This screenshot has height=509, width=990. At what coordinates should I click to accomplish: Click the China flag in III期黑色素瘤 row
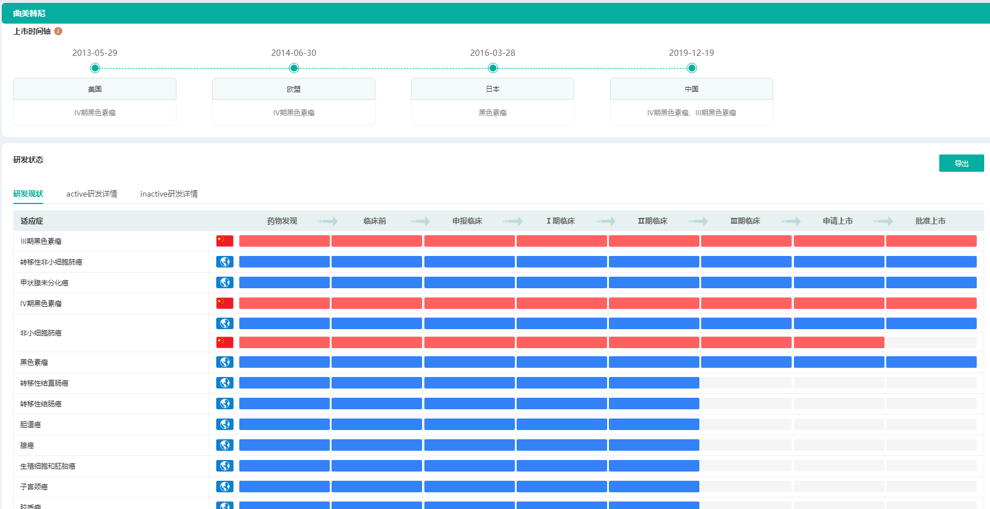224,241
